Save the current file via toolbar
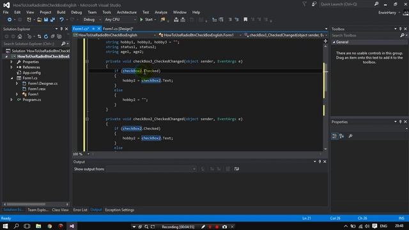Viewport: 409px width, 230px height. 46,20
